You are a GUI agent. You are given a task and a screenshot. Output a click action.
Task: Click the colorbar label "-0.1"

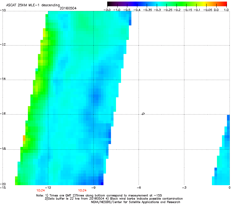coord(197,10)
